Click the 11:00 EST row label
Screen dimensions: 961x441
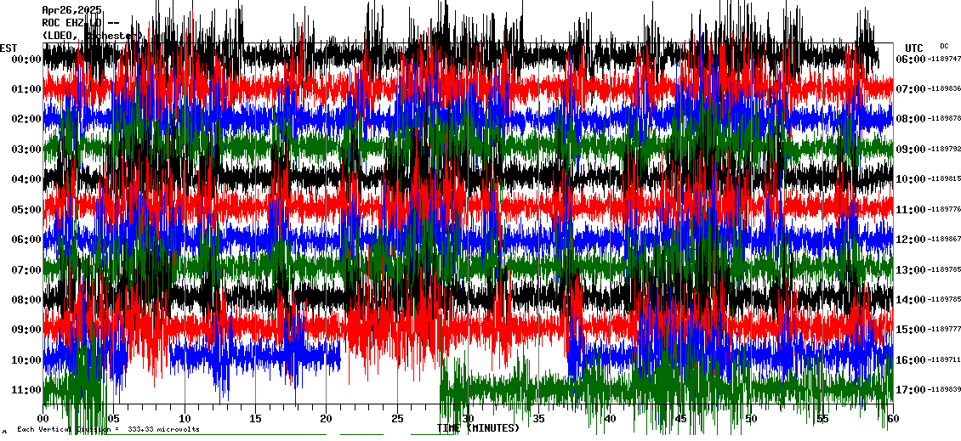[26, 390]
